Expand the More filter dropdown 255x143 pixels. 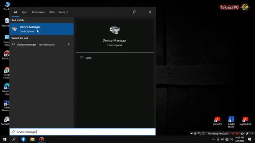coord(63,12)
